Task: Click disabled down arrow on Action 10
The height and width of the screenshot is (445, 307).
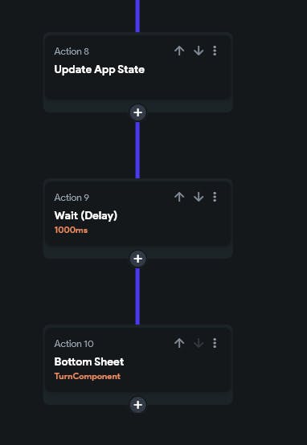Action: [199, 343]
